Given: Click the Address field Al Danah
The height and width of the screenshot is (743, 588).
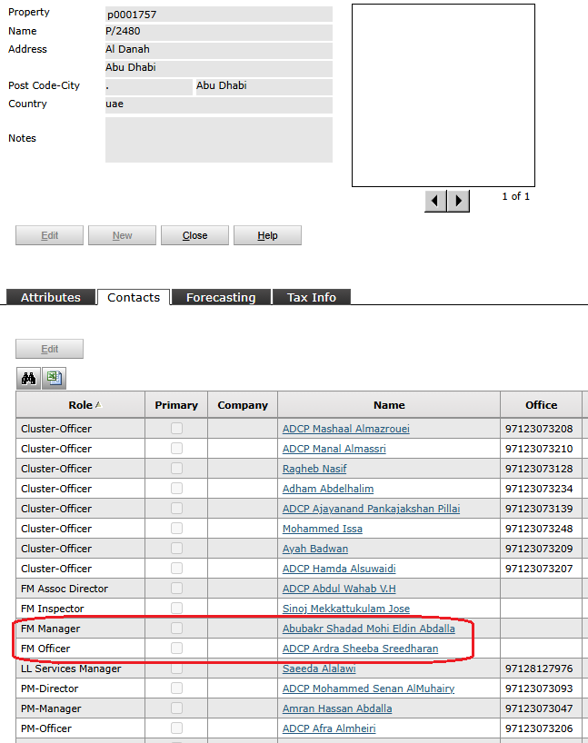Looking at the screenshot, I should (x=219, y=50).
